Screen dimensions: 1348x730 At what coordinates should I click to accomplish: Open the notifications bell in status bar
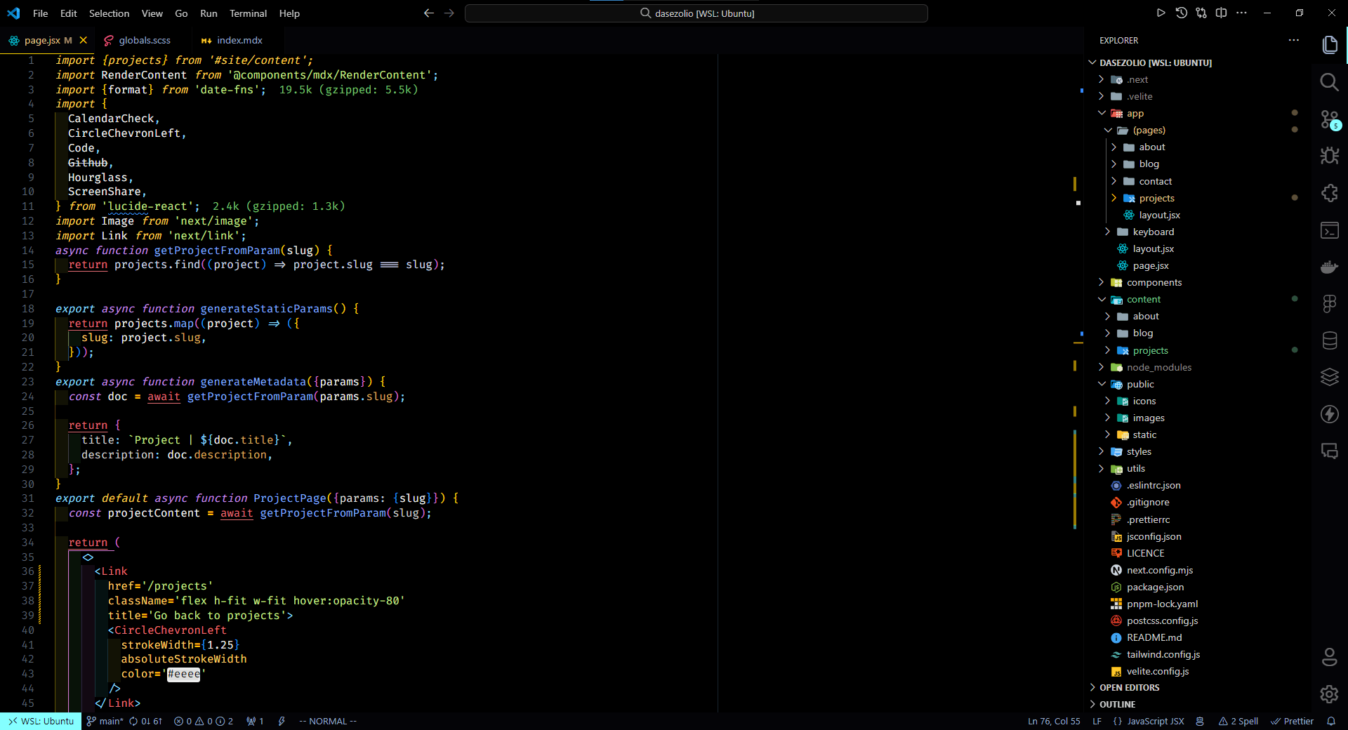(1331, 722)
